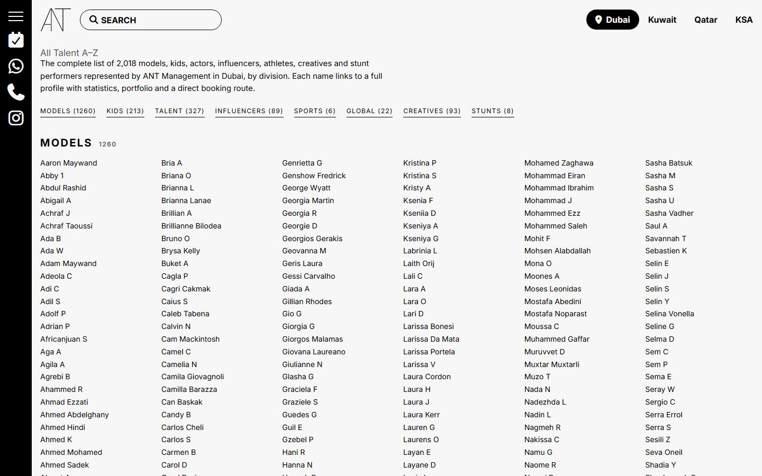Open Laura Cordon's profile
This screenshot has height=476, width=762.
pyautogui.click(x=427, y=377)
